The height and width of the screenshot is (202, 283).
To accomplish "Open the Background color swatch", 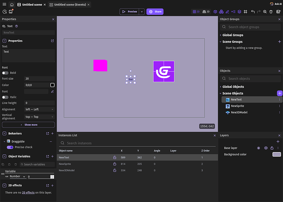I will coord(276,154).
